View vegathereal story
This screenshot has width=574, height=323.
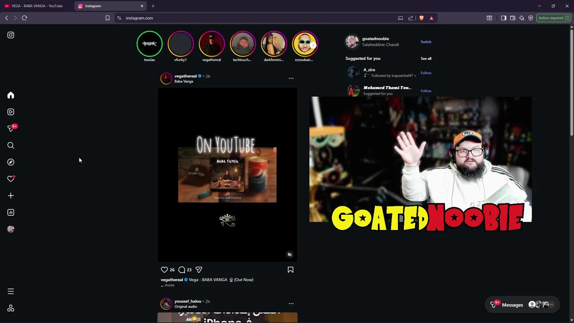pos(211,44)
